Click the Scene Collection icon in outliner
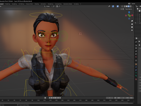This screenshot has width=141, height=106. [x=137, y=9]
